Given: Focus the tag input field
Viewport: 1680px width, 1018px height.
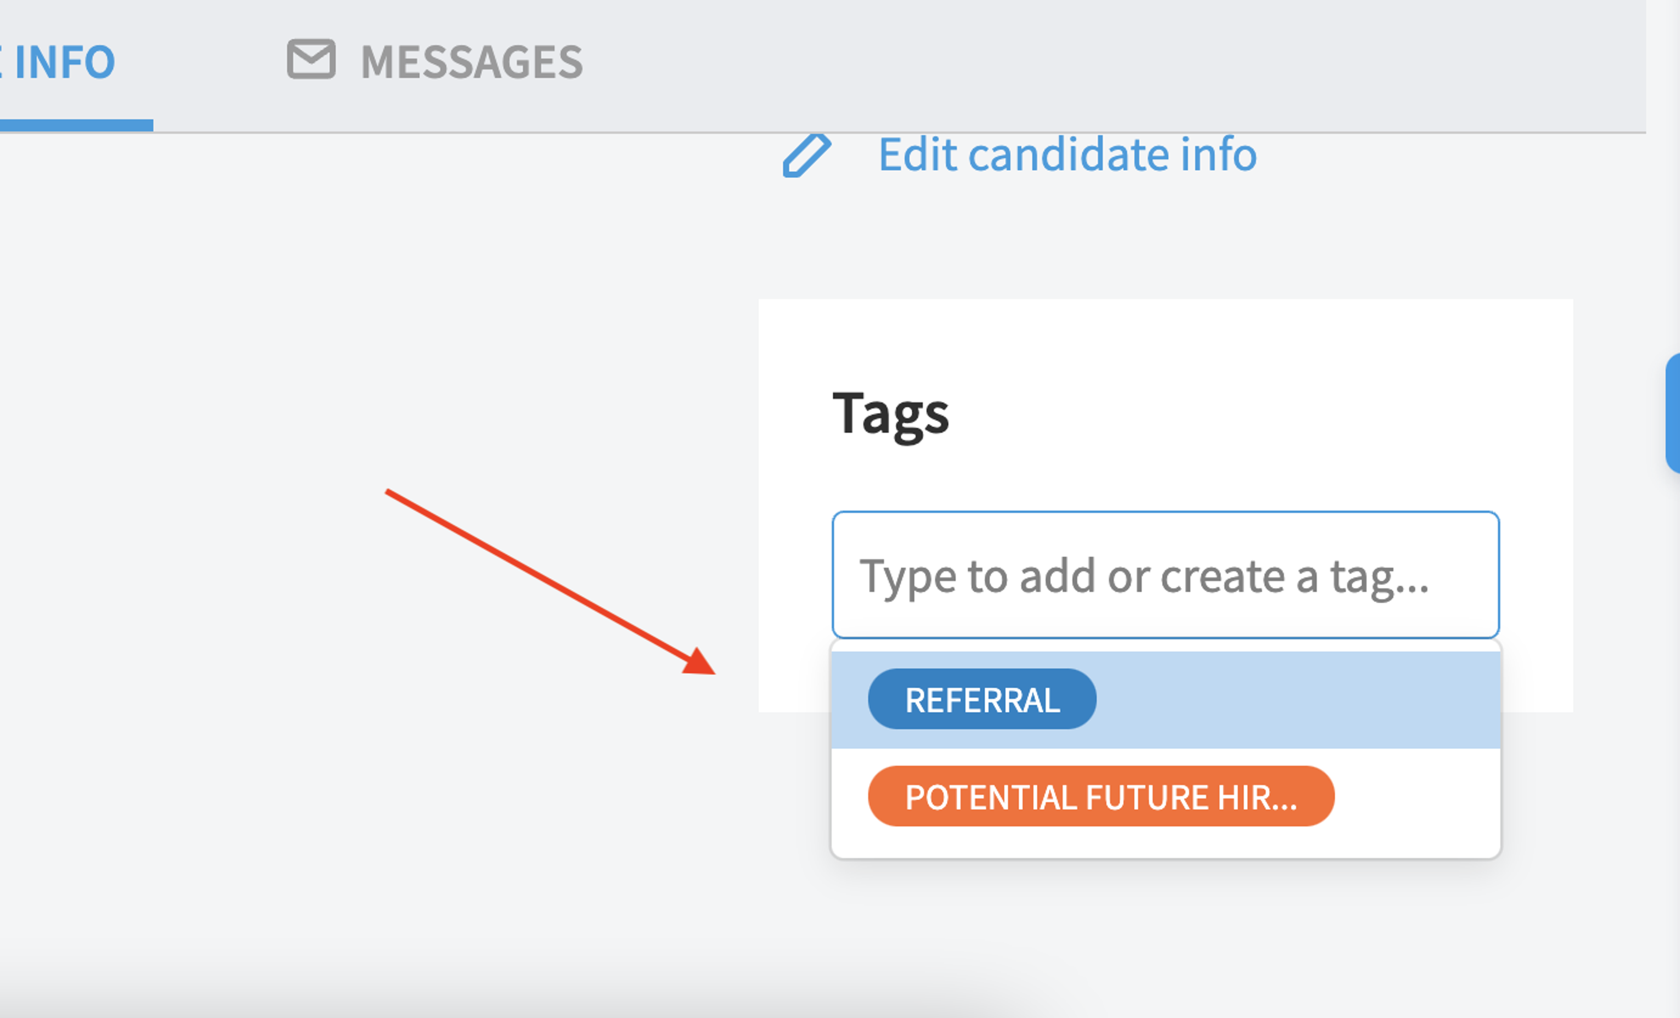Looking at the screenshot, I should (1165, 575).
